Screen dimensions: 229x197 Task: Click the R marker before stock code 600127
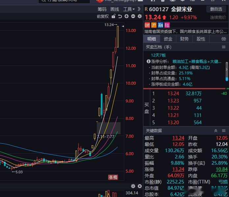[146, 9]
